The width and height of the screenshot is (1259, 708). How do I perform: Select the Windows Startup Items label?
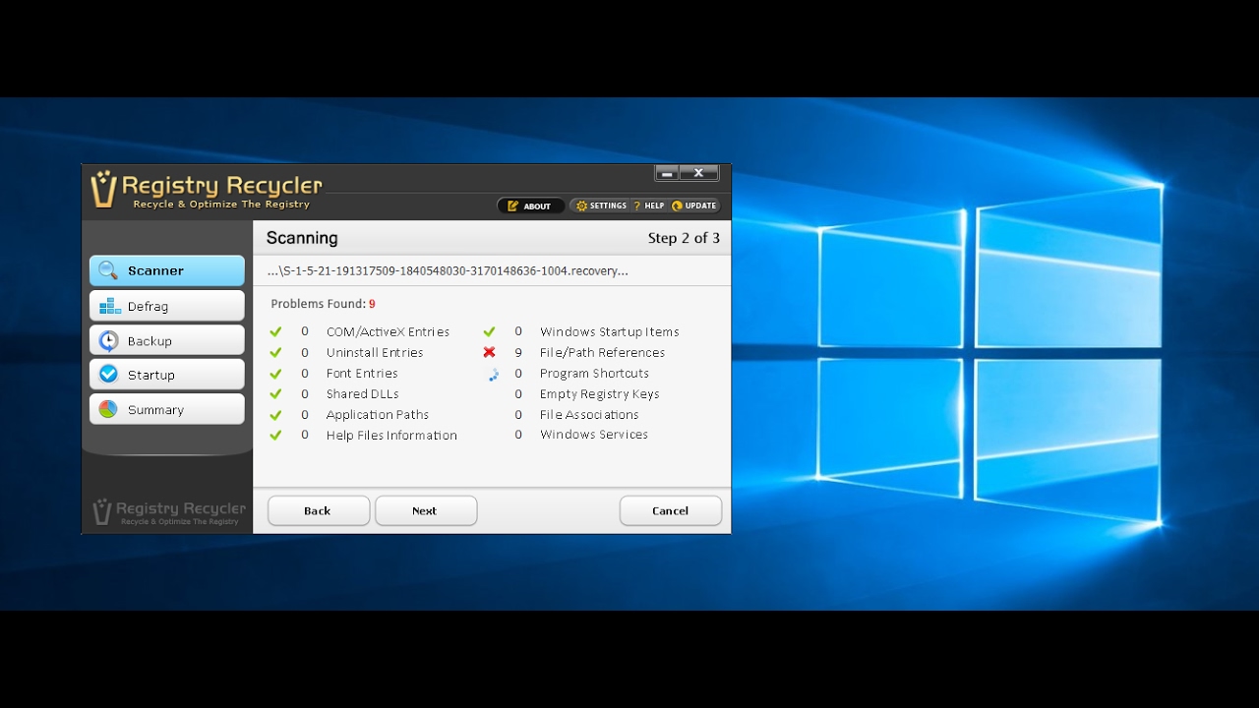click(x=610, y=332)
